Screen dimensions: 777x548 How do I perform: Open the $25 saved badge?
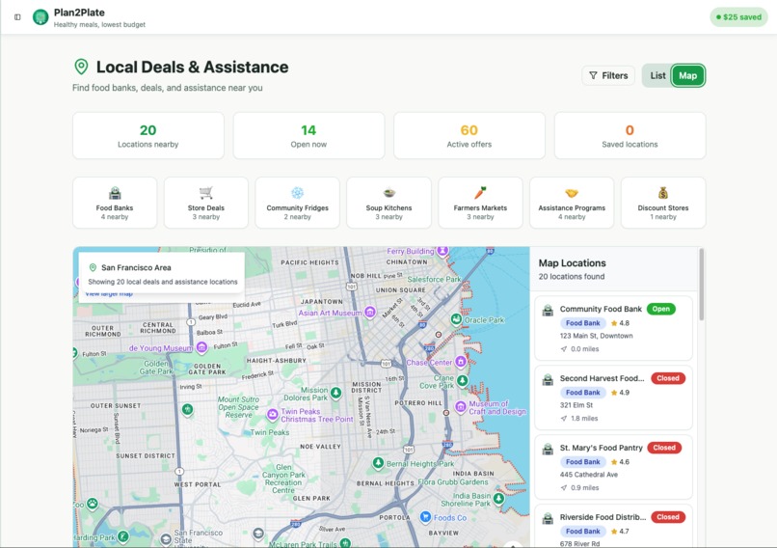(738, 16)
